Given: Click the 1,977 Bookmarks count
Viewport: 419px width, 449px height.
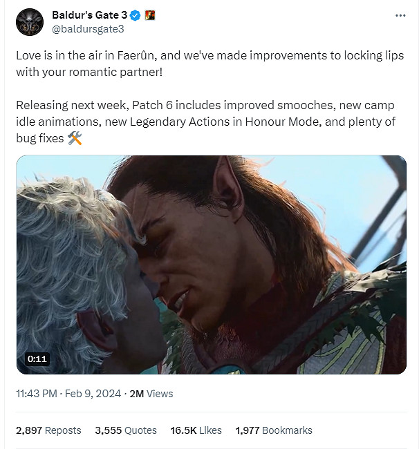Looking at the screenshot, I should coord(274,430).
